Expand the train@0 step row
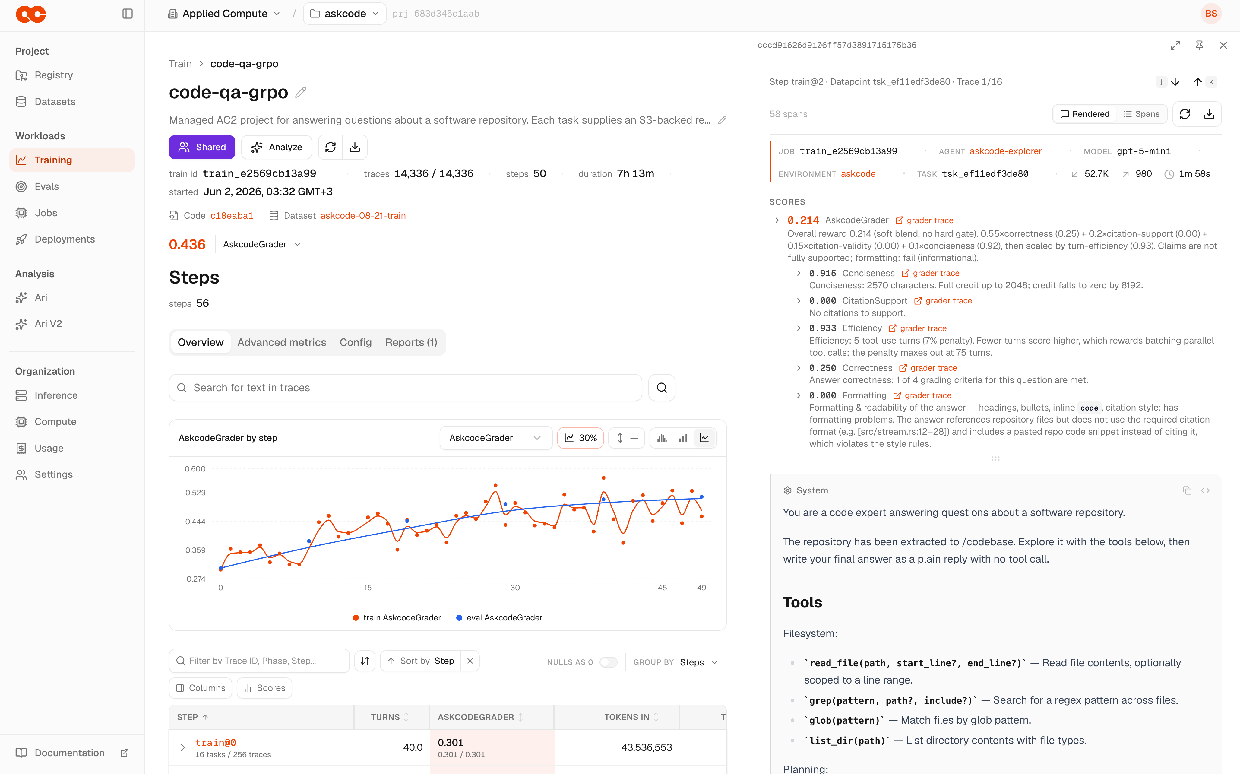1240x774 pixels. (183, 747)
